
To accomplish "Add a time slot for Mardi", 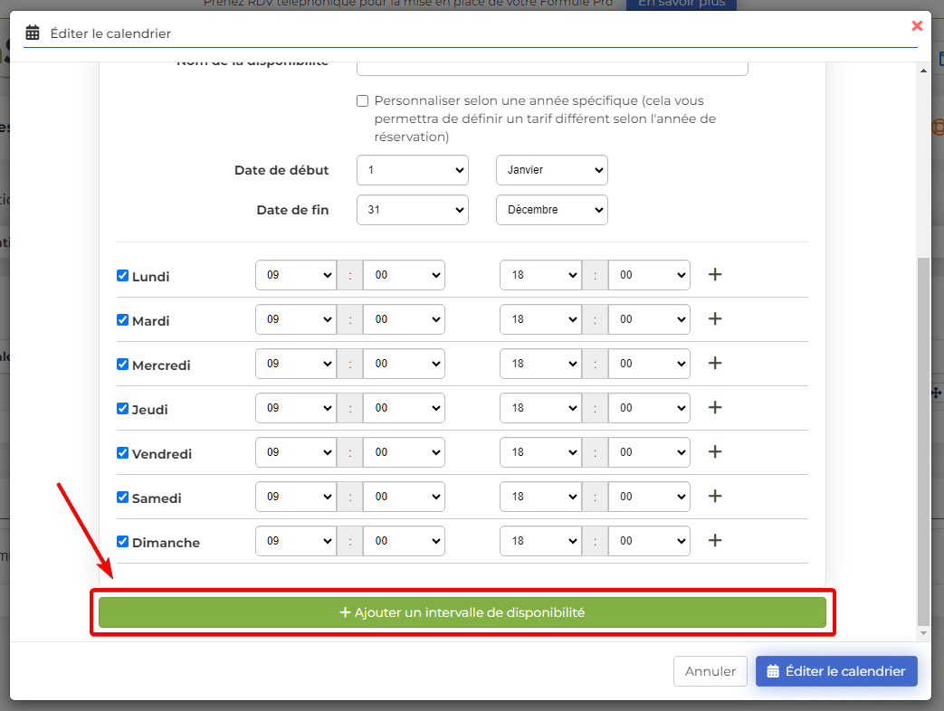I will pyautogui.click(x=714, y=318).
